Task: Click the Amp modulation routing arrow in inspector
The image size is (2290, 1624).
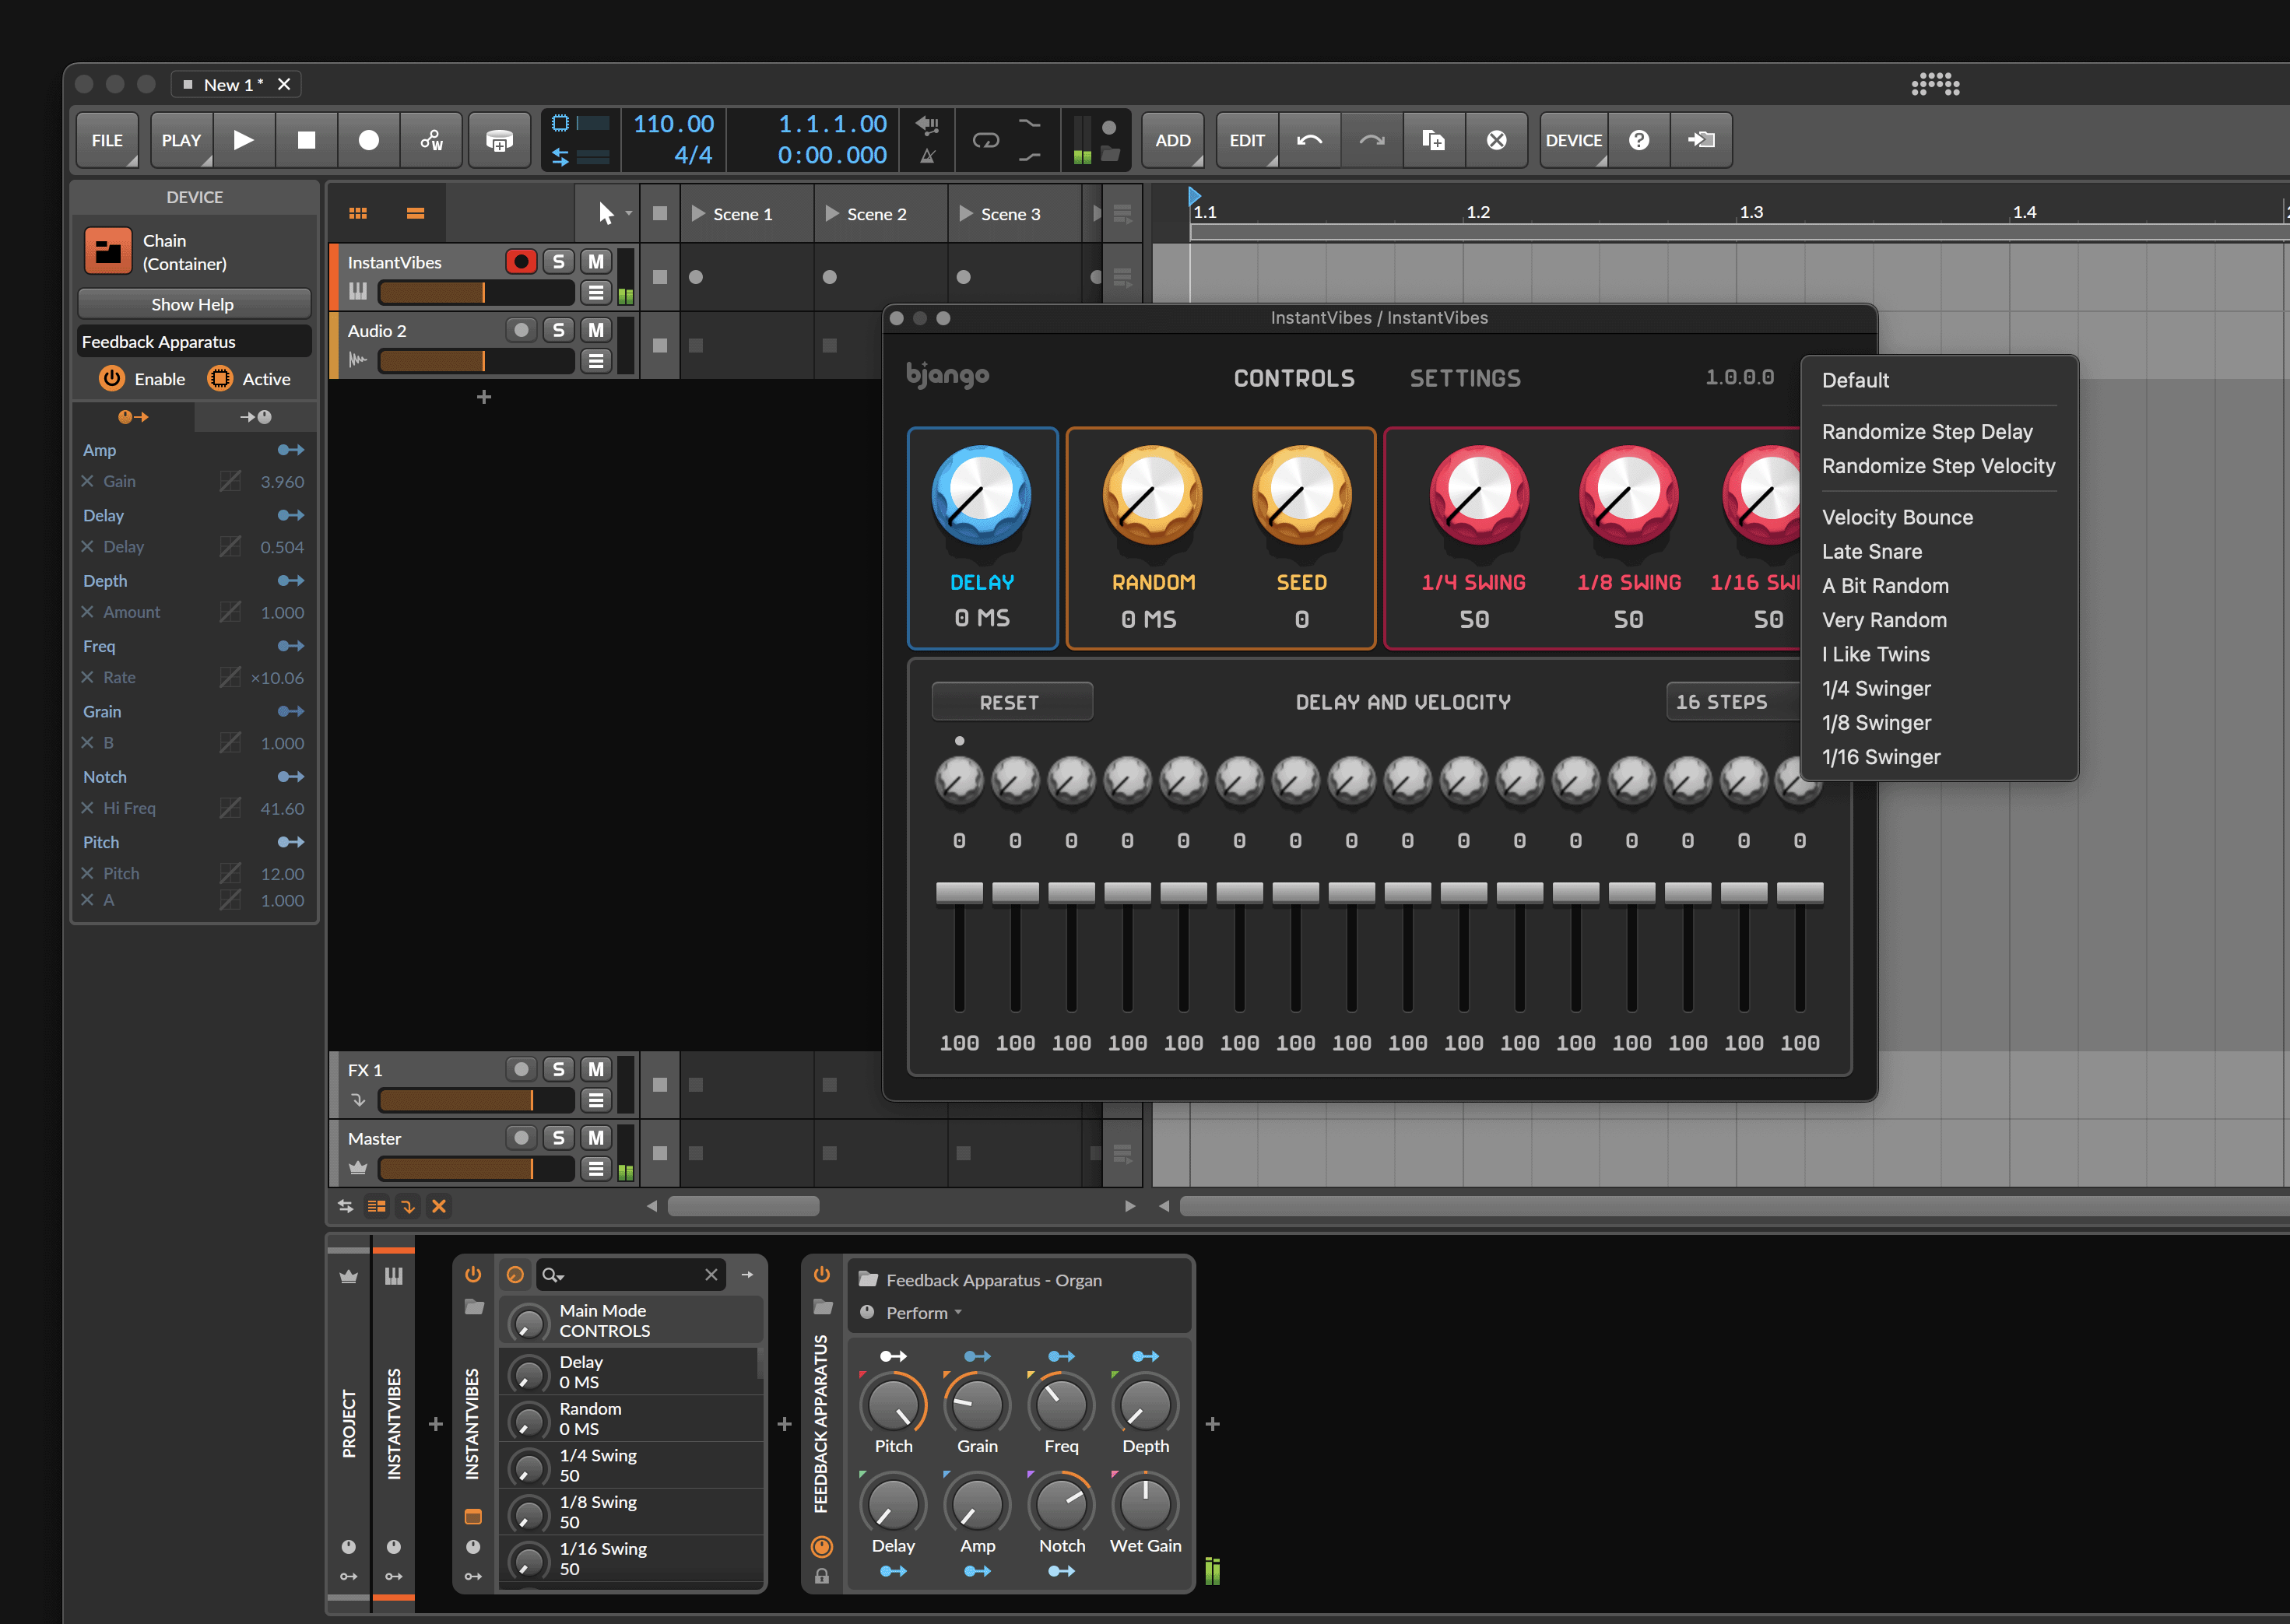Action: (x=290, y=450)
